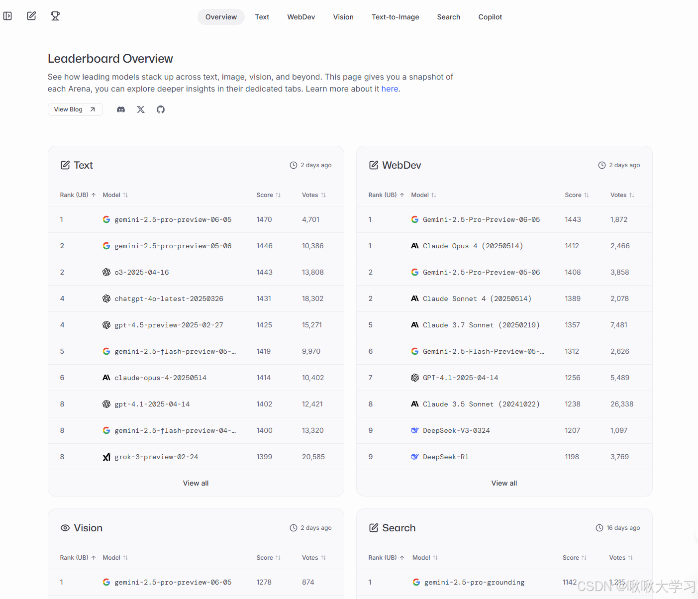The image size is (698, 599).
Task: Sort WebDev table by Rank (UB)
Action: click(387, 195)
